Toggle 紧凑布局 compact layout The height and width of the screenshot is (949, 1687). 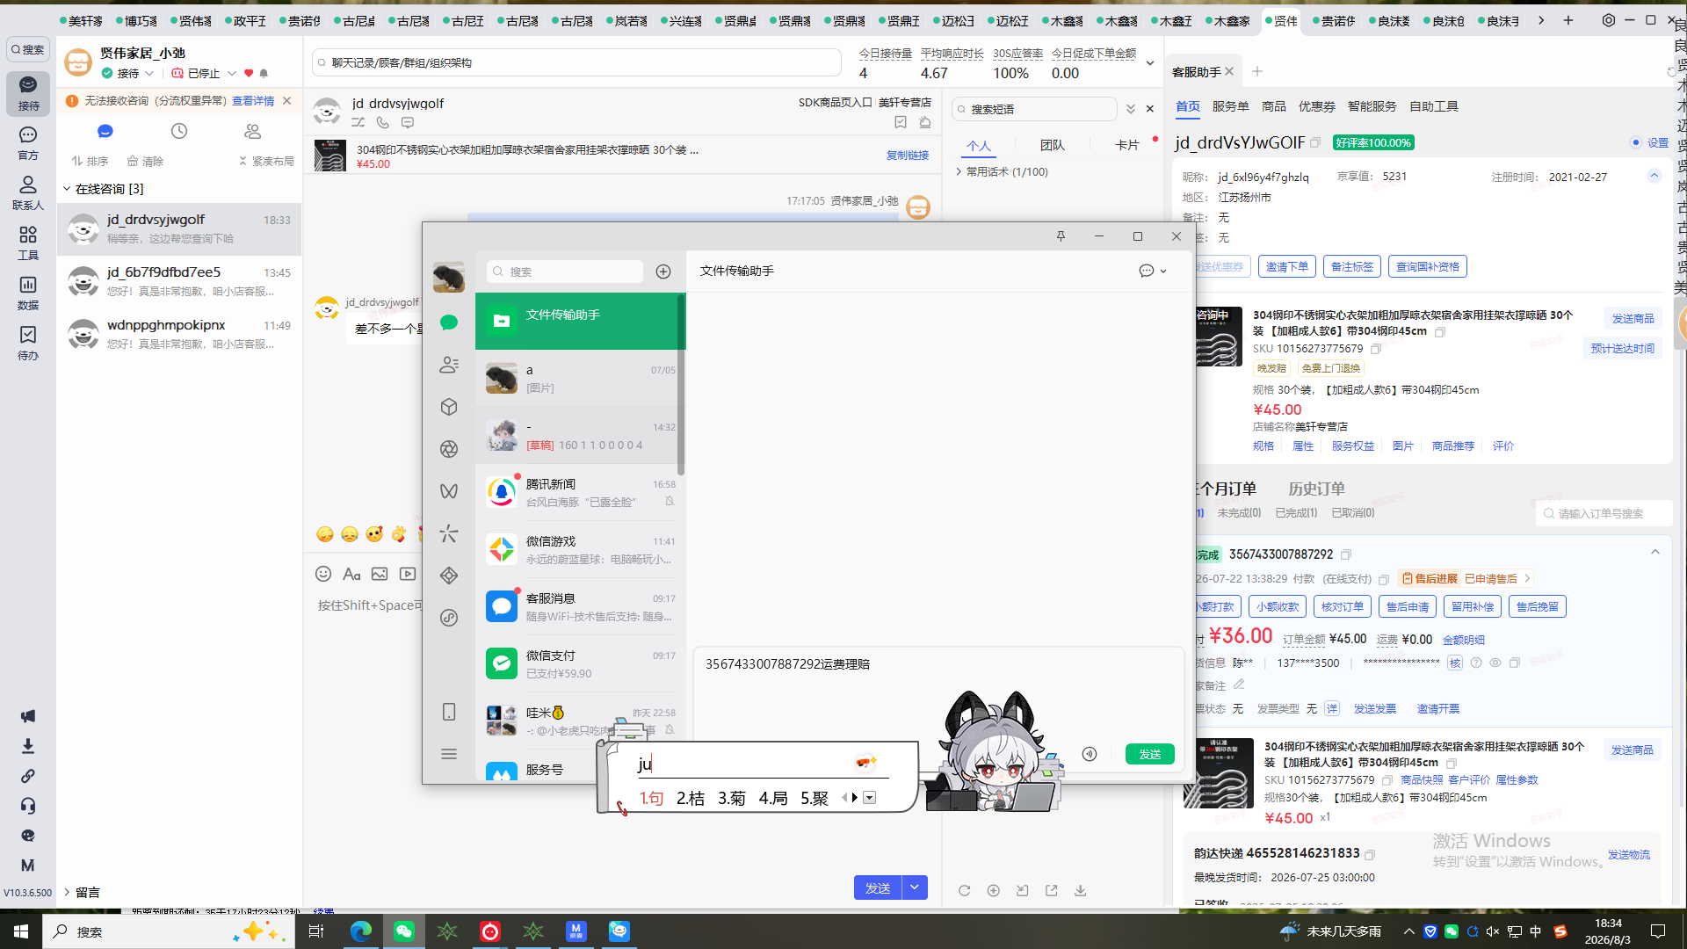(x=266, y=162)
